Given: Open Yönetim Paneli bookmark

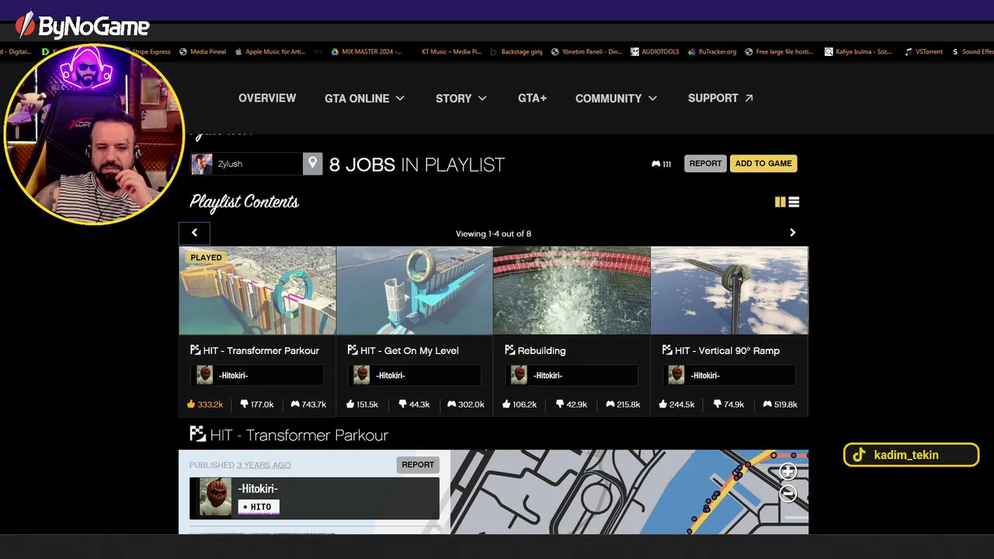Looking at the screenshot, I should [587, 51].
